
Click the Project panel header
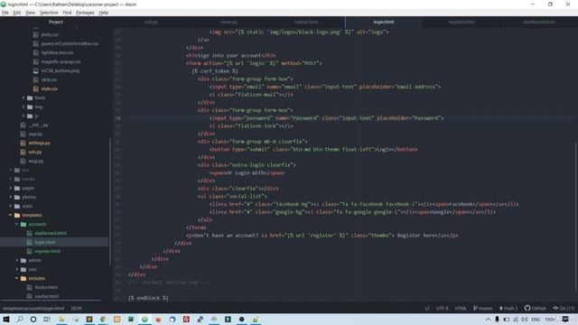(56, 22)
